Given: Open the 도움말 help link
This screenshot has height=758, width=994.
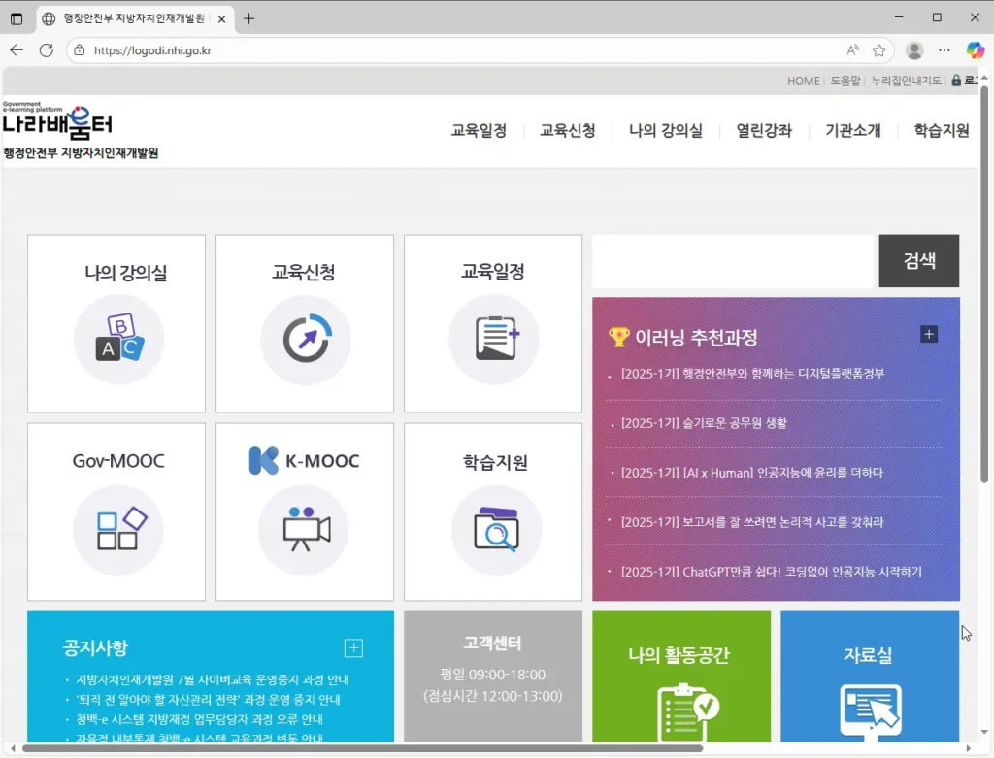Looking at the screenshot, I should (x=845, y=81).
